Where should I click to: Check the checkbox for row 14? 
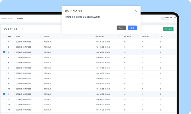click(4, 110)
